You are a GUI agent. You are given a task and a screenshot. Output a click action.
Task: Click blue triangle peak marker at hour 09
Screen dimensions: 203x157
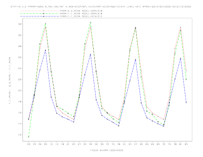(45, 50)
